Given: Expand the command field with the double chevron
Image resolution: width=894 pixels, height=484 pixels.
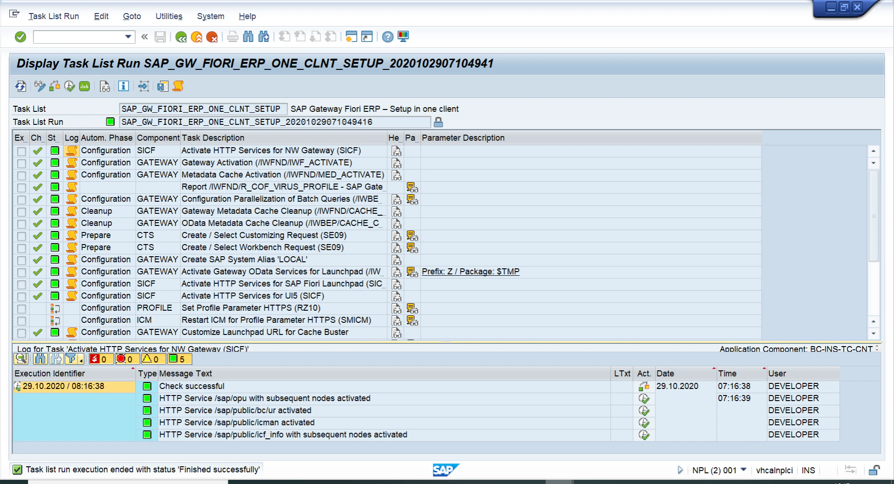Looking at the screenshot, I should tap(144, 37).
